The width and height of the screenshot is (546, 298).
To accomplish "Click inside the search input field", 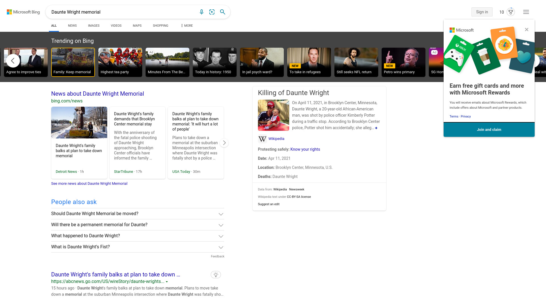I will (x=122, y=12).
